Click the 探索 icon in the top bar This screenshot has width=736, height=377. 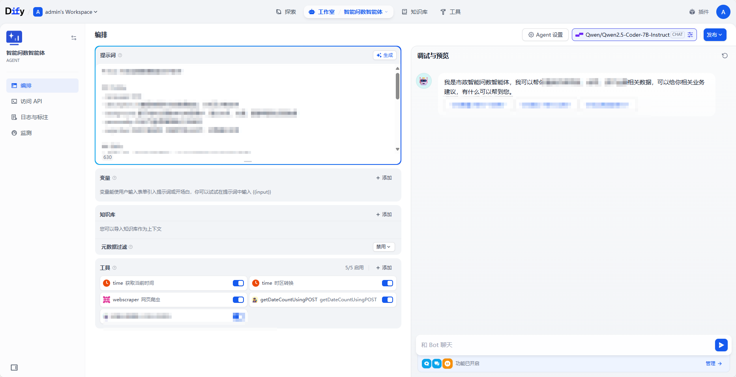click(286, 12)
